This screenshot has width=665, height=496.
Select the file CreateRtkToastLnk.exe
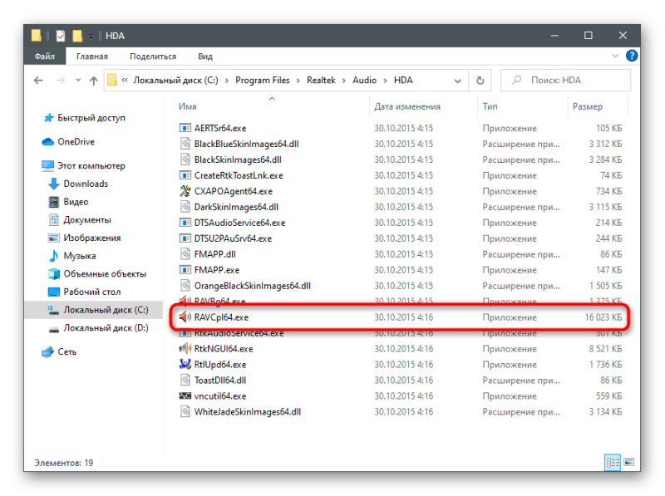pyautogui.click(x=239, y=175)
